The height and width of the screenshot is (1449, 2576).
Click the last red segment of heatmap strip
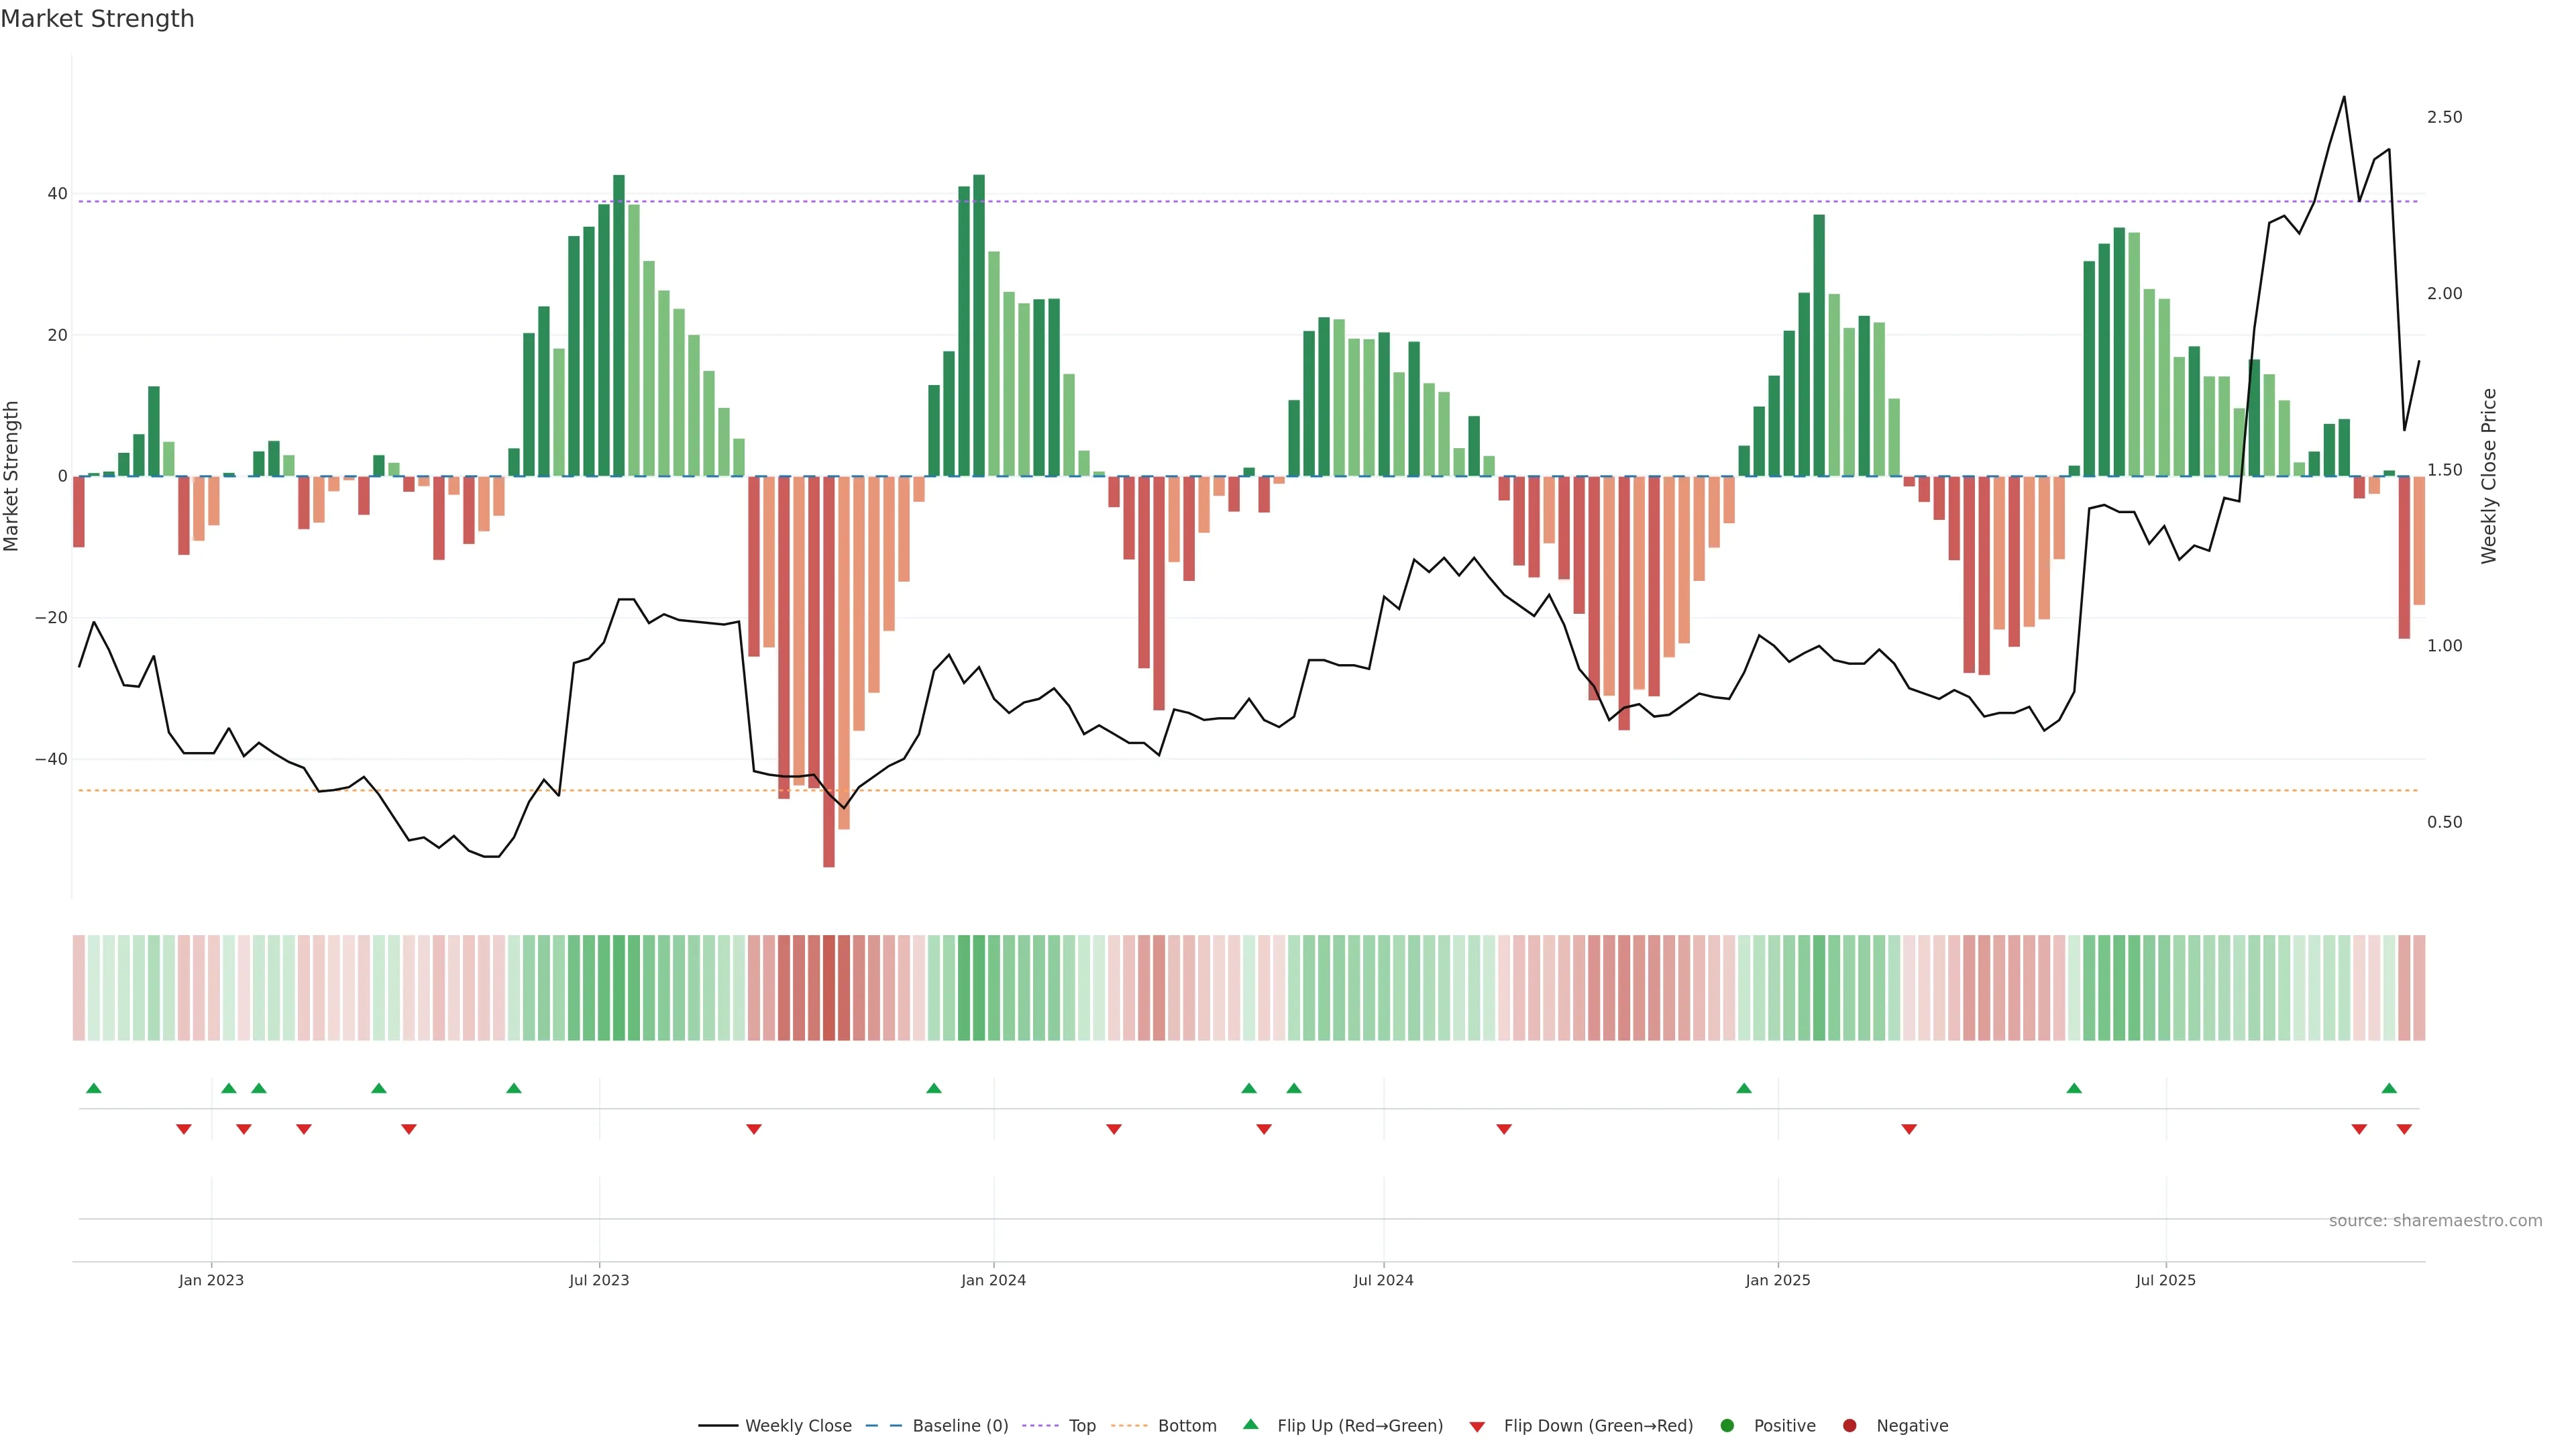pos(2419,988)
